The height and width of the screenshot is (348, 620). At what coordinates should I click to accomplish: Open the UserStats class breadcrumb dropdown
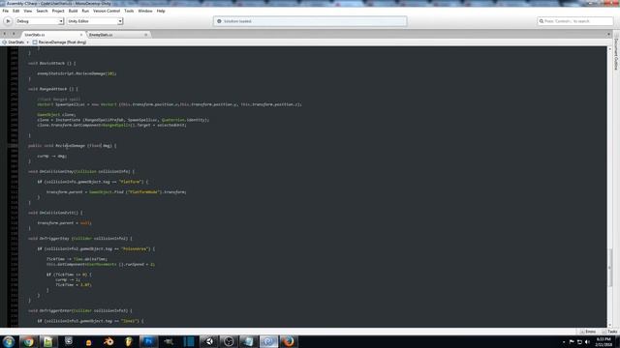tap(15, 43)
